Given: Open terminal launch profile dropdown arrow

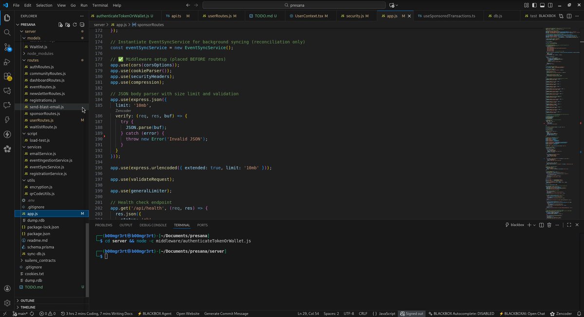Looking at the screenshot, I should pos(534,225).
